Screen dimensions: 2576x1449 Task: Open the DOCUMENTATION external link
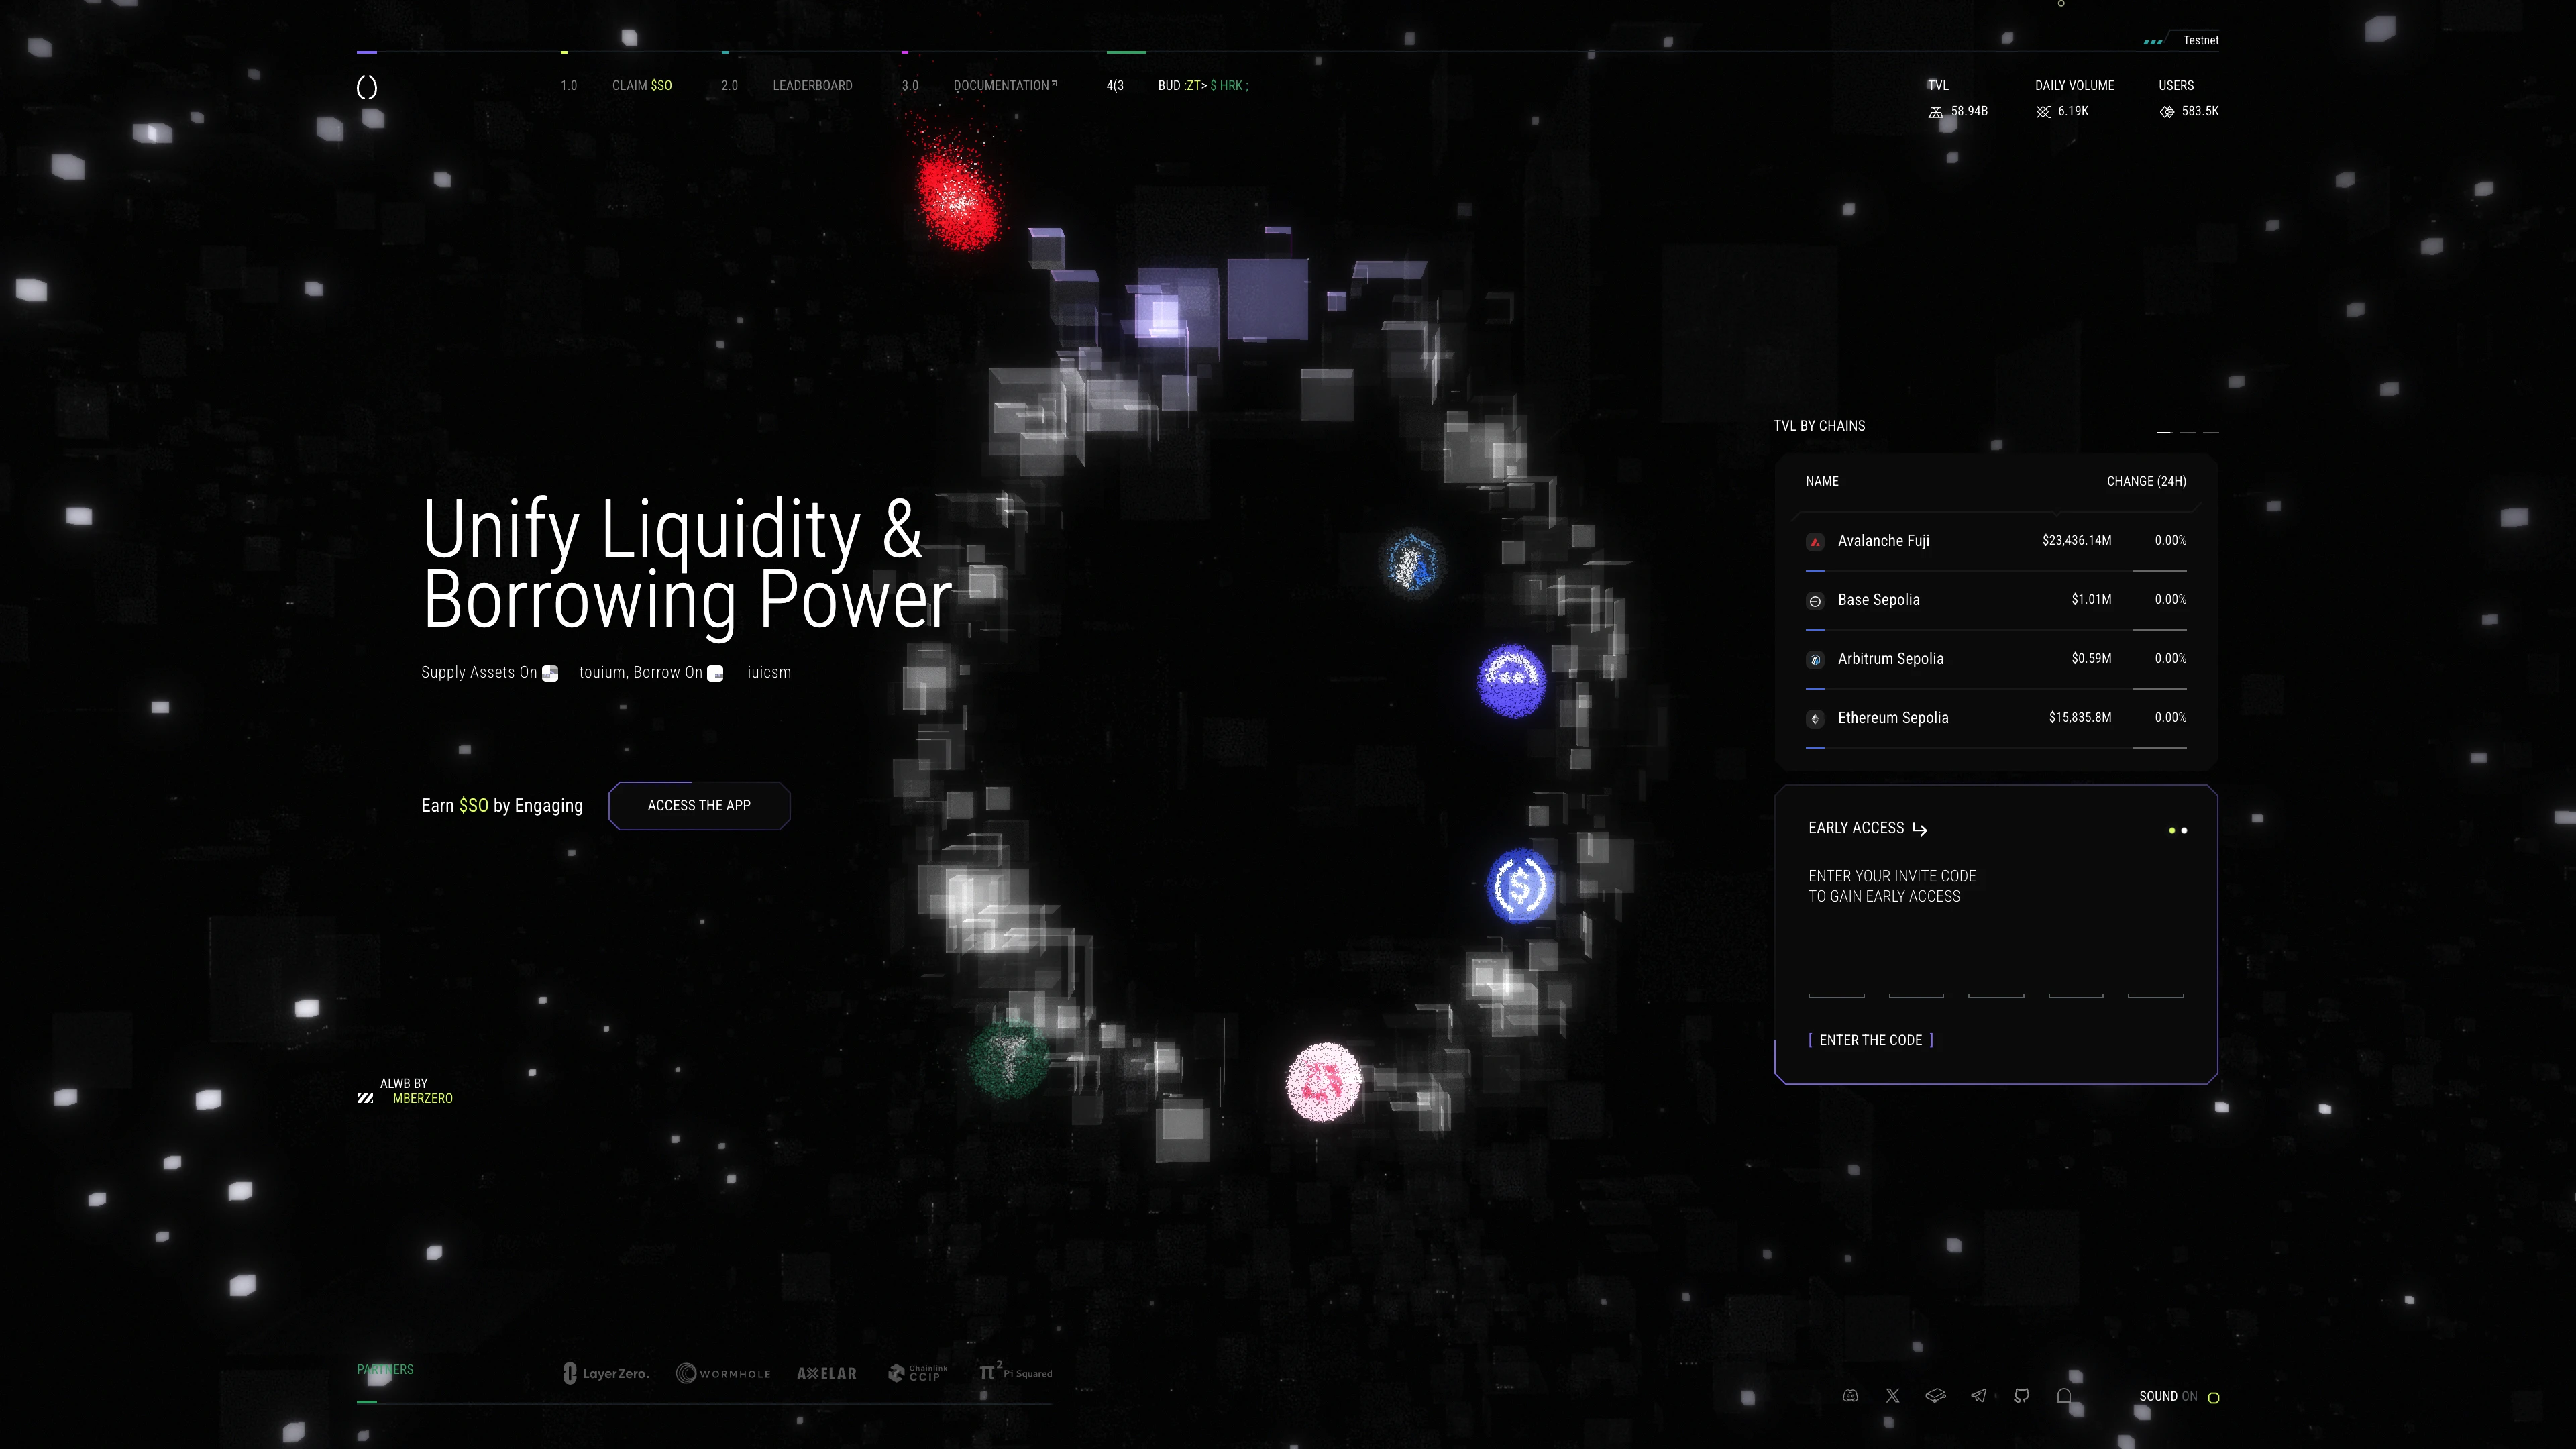tap(1005, 86)
